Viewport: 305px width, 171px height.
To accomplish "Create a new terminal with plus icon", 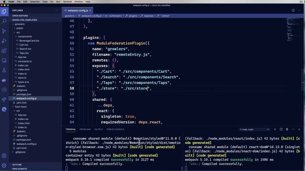I will point(275,129).
